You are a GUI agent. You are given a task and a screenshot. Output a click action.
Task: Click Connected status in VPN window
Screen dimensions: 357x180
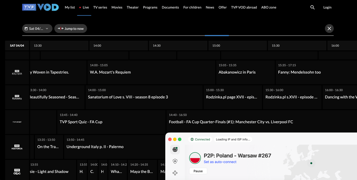tap(200, 140)
